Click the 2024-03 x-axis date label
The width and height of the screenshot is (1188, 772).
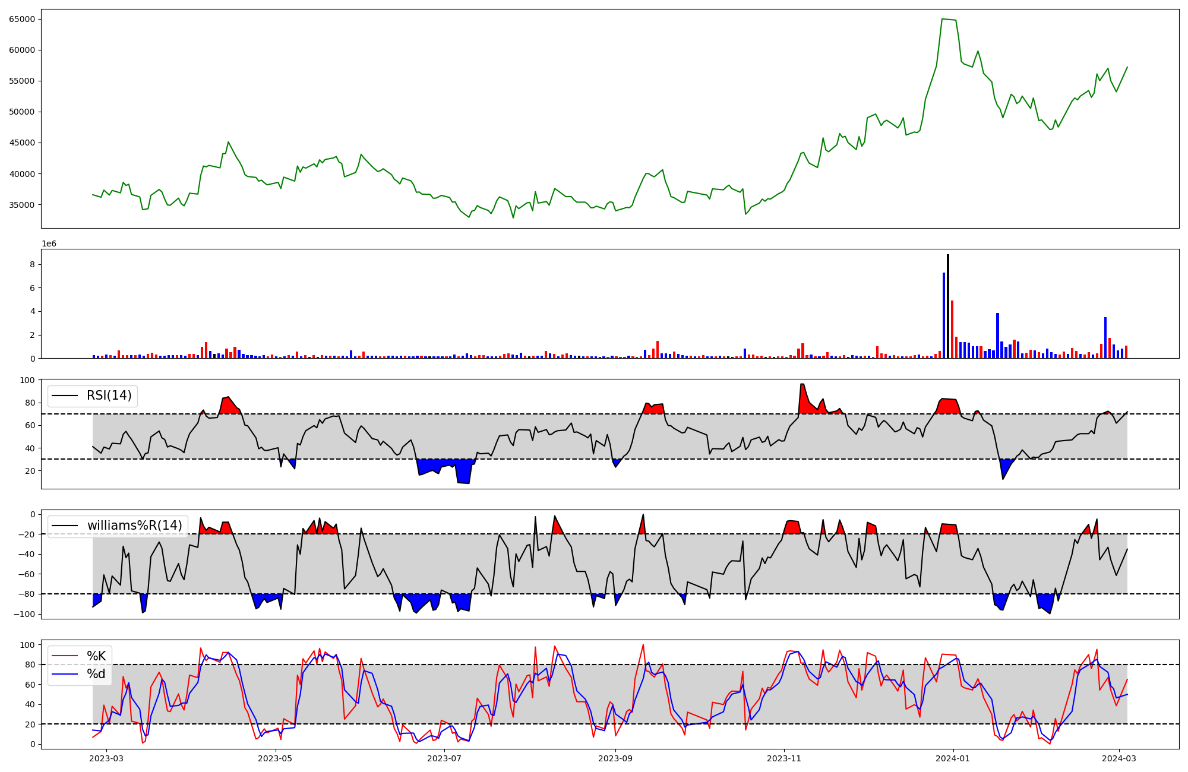[x=1119, y=758]
